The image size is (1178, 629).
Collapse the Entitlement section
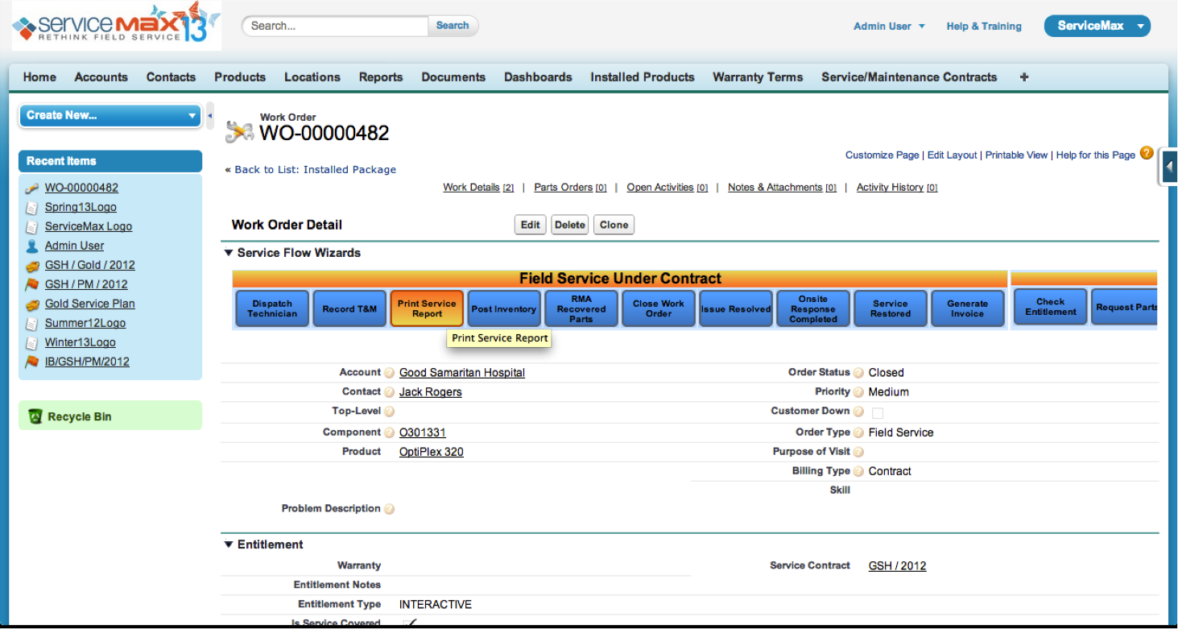click(x=229, y=545)
